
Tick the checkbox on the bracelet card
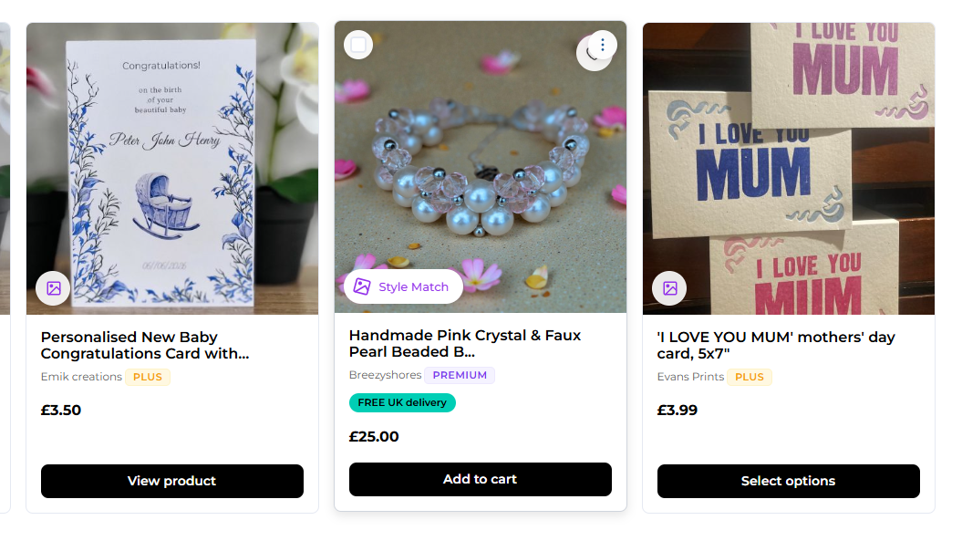pyautogui.click(x=358, y=45)
